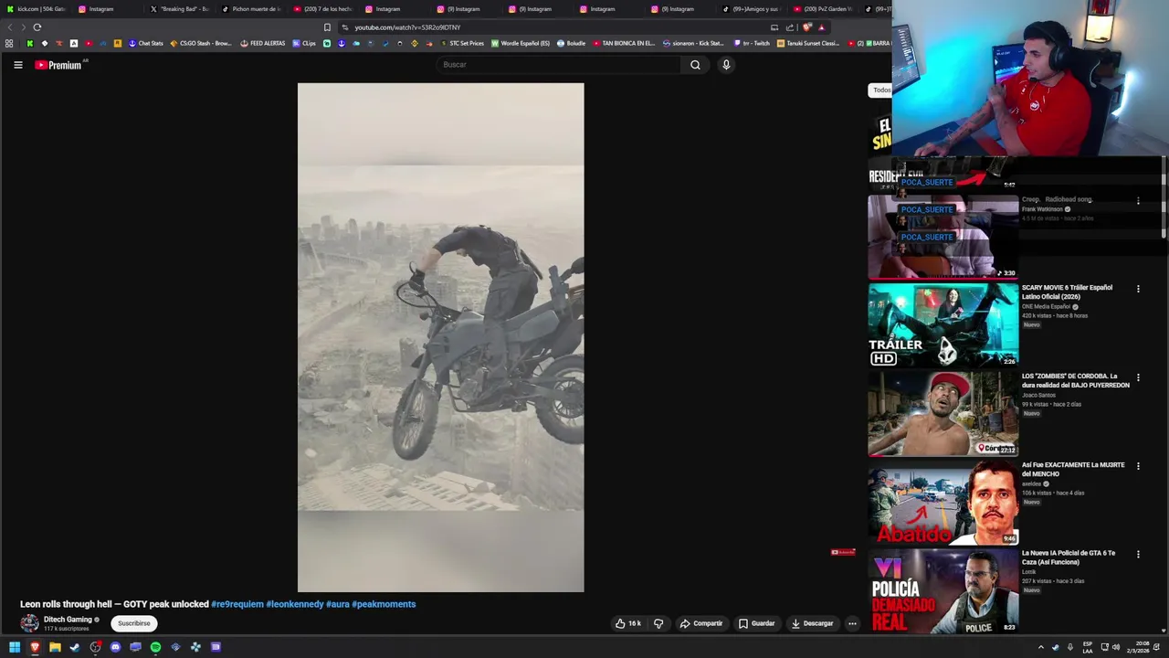Viewport: 1169px width, 658px height.
Task: Reload the page in browser
Action: point(37,27)
